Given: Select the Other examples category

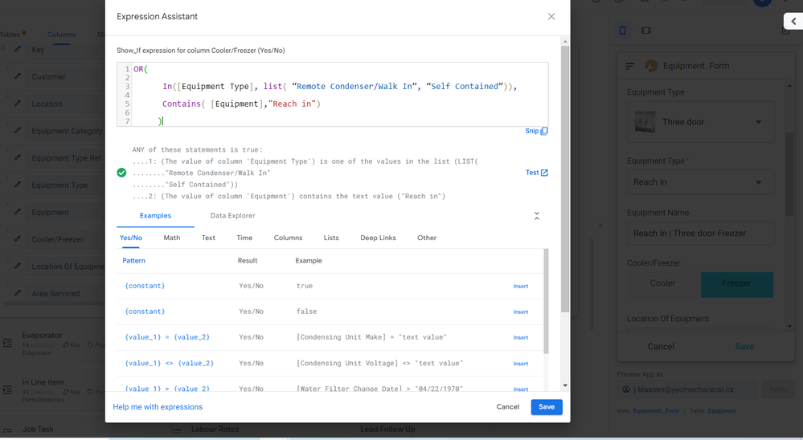Looking at the screenshot, I should 427,238.
